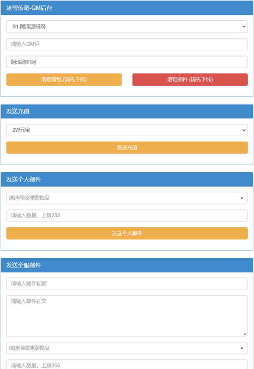Click the 发送充值 panel header
The image size is (254, 369).
127,111
